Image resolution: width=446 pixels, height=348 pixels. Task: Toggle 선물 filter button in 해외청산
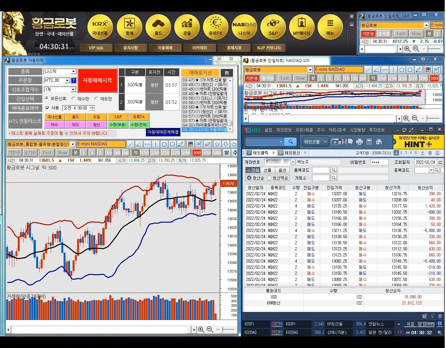(268, 170)
